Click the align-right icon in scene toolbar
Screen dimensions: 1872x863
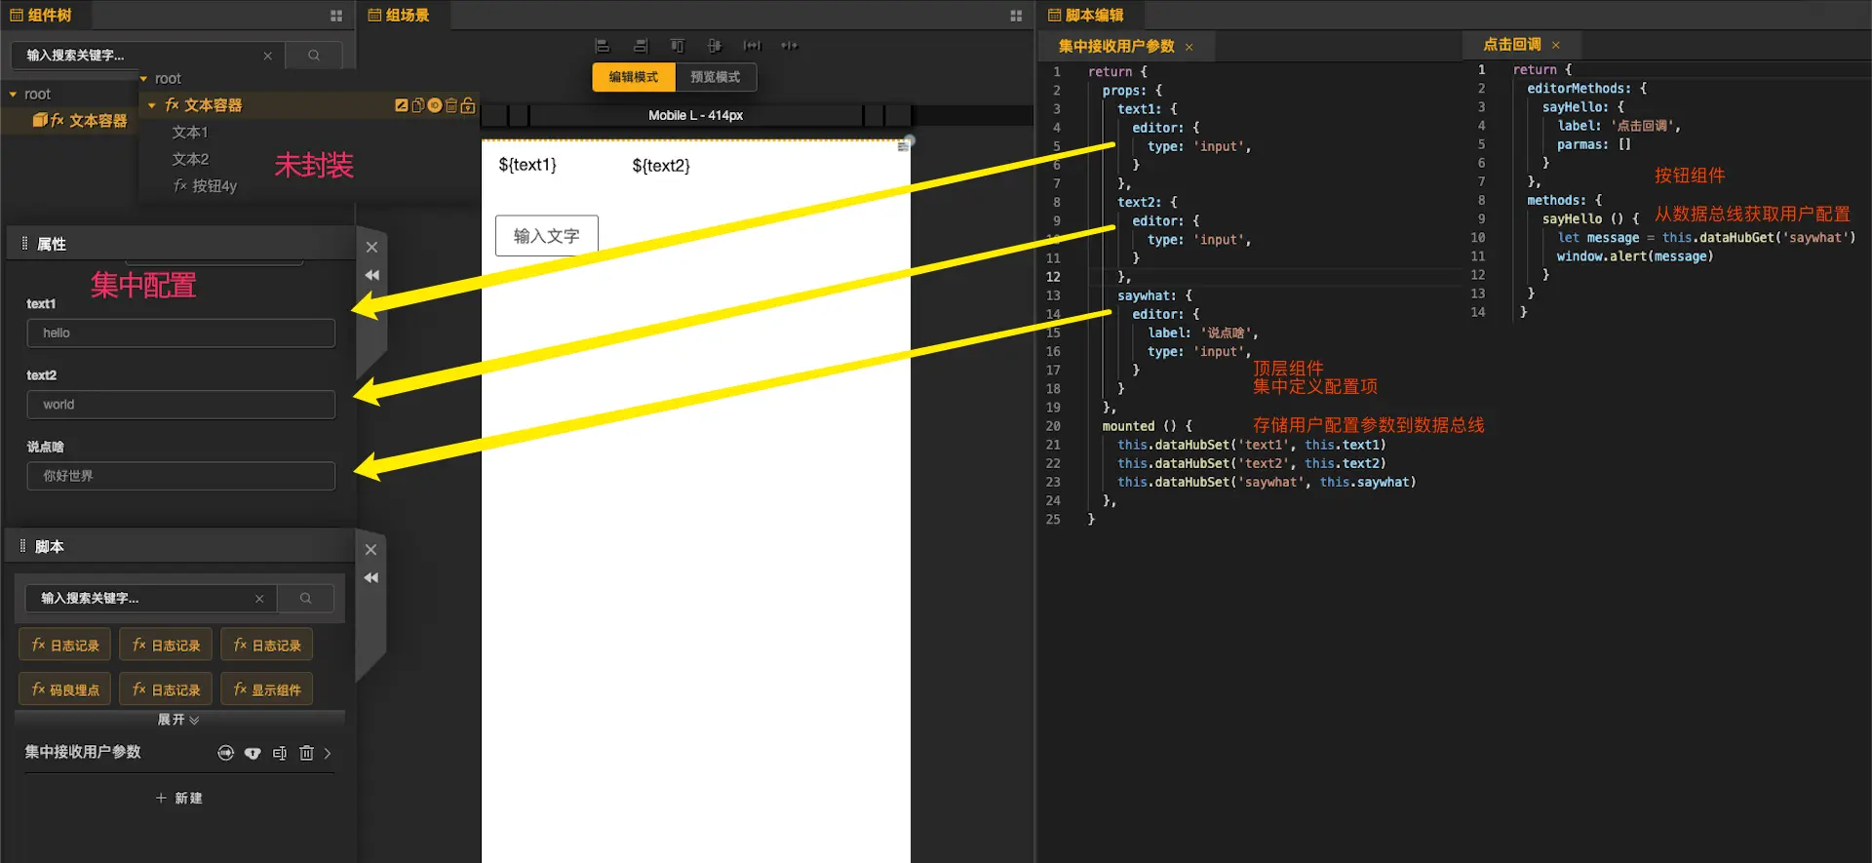point(640,46)
